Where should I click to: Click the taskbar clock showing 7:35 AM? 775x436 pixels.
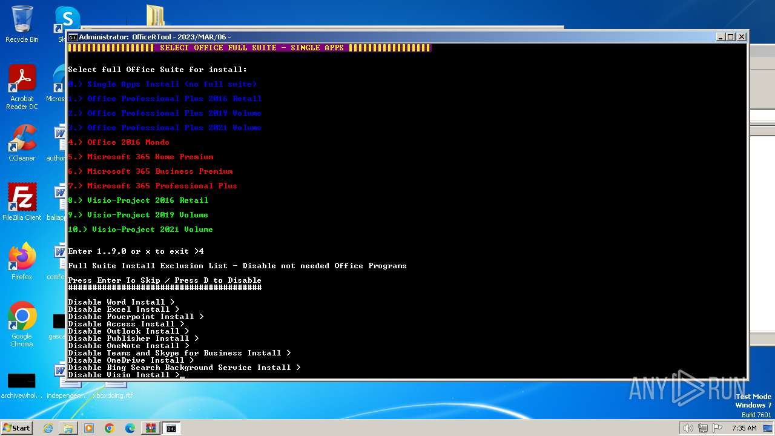pos(744,428)
